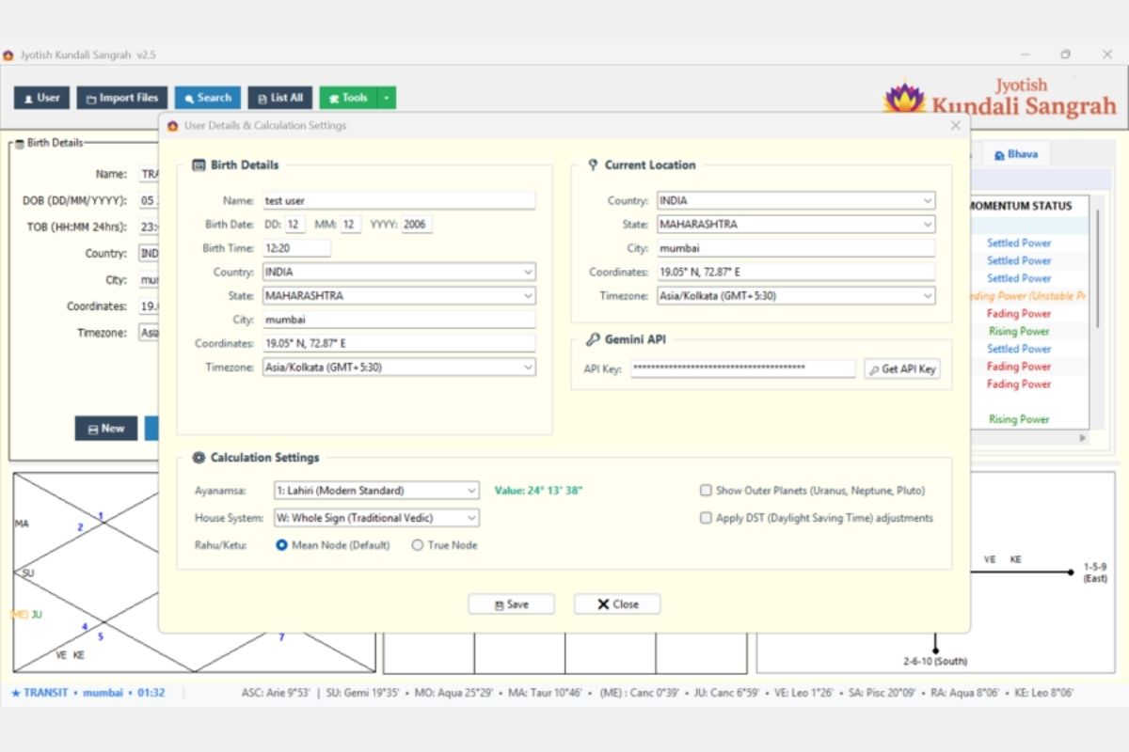Open the Tools toolbar button
This screenshot has width=1129, height=752.
(348, 98)
